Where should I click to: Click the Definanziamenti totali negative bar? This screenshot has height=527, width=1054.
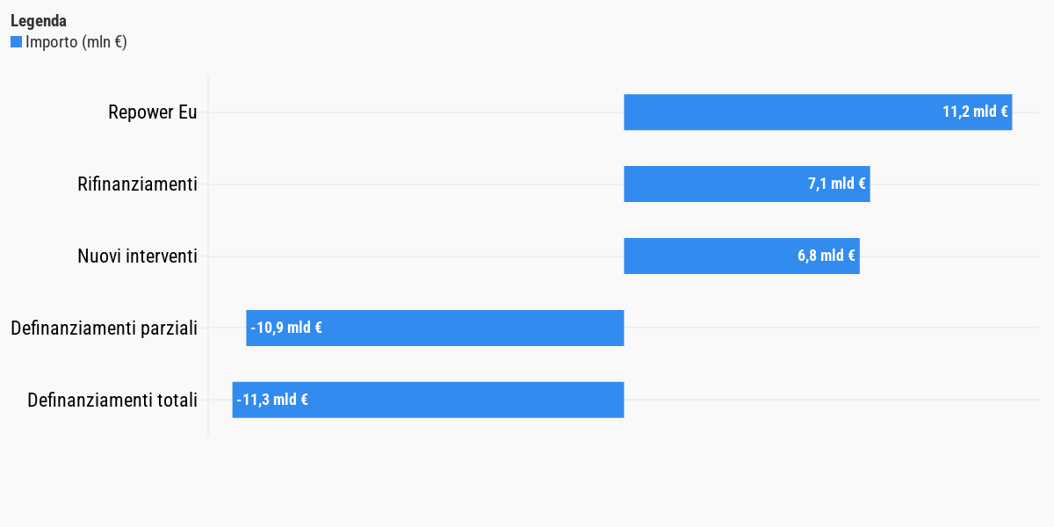tap(428, 400)
